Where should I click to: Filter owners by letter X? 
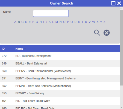click(x=98, y=22)
